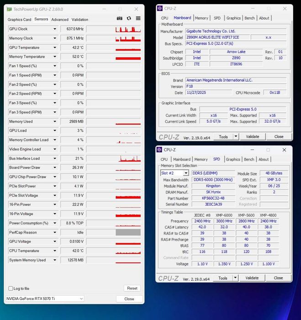Click the PerfCap Reason gray bar graph
Image resolution: width=301 pixels, height=320 pixels.
click(x=128, y=232)
